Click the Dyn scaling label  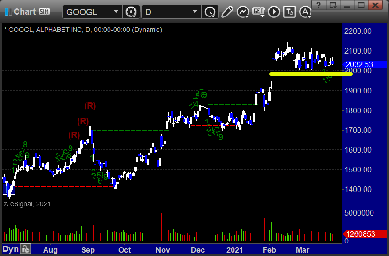coord(11,249)
